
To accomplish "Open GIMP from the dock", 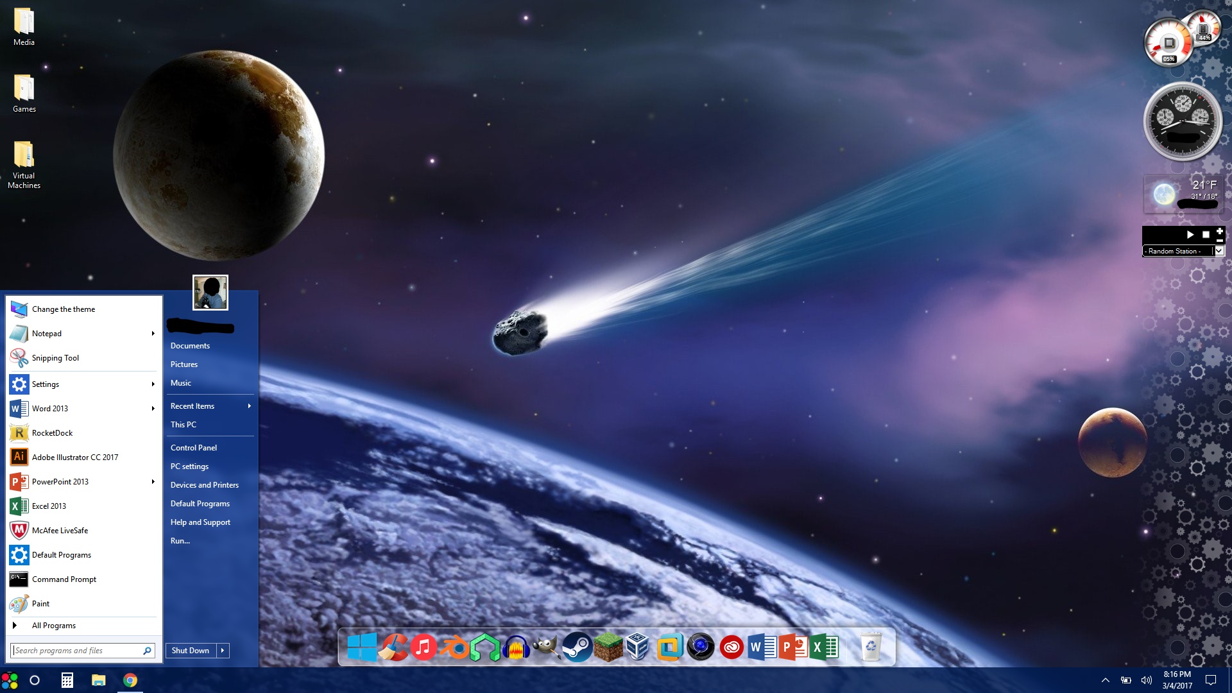I will point(546,647).
